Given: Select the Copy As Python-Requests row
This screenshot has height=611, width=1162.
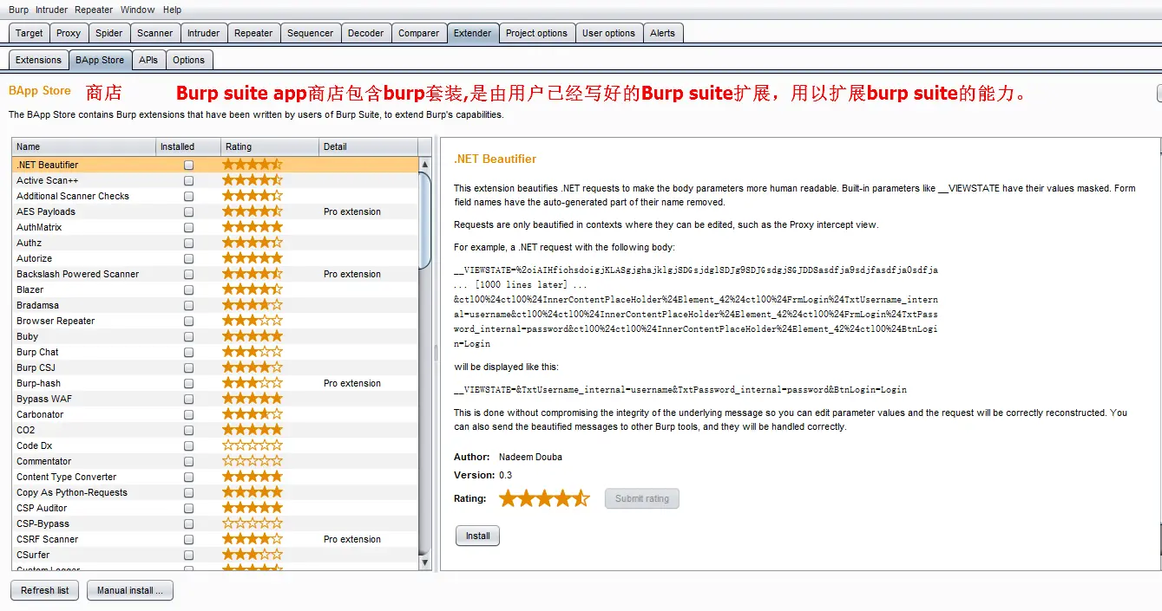Looking at the screenshot, I should [215, 492].
